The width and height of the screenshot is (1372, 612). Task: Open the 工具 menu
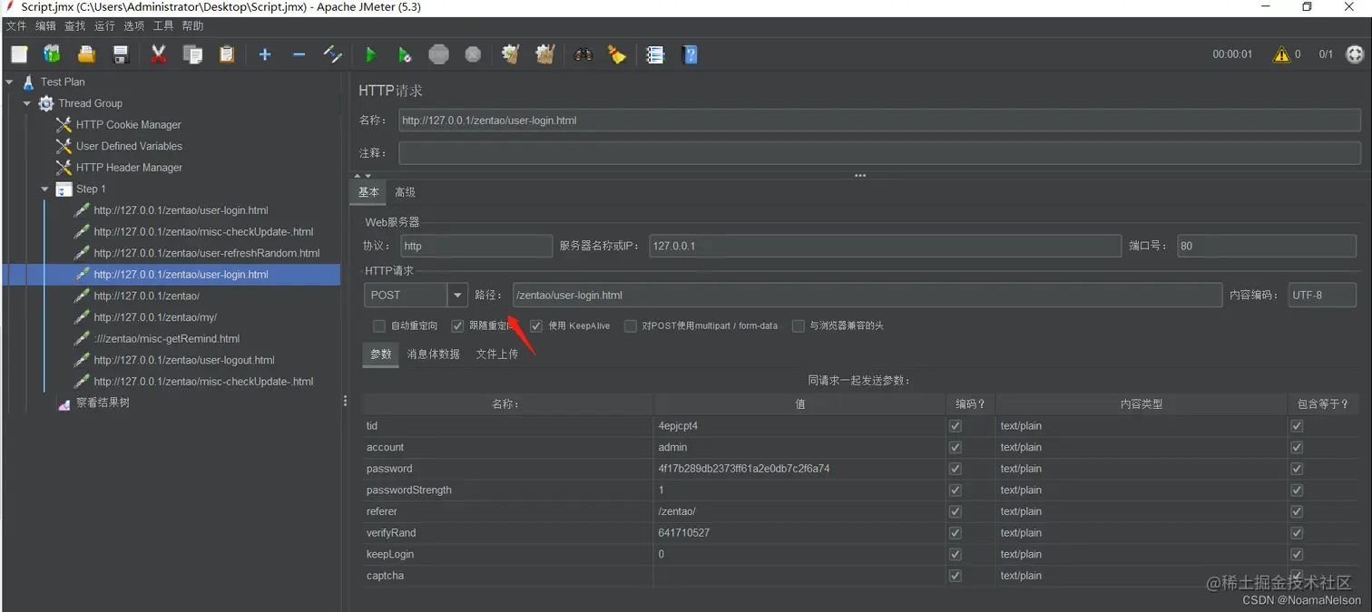163,26
